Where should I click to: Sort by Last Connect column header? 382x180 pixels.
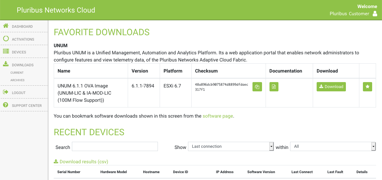pyautogui.click(x=302, y=172)
